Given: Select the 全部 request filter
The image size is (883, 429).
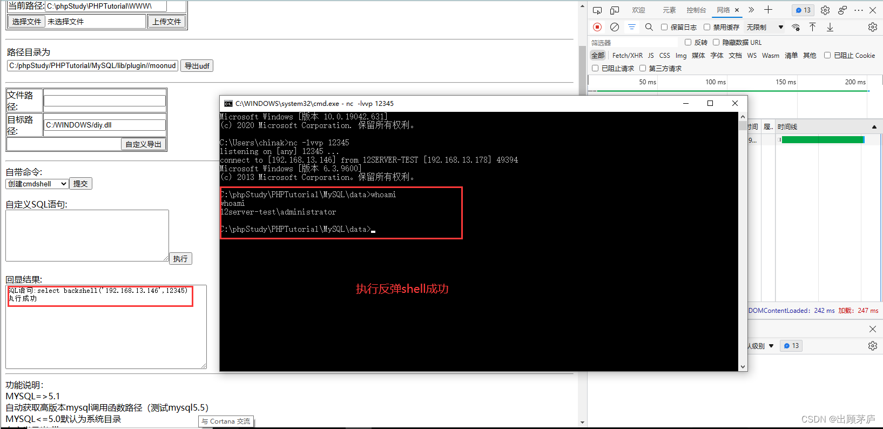Looking at the screenshot, I should coord(598,56).
